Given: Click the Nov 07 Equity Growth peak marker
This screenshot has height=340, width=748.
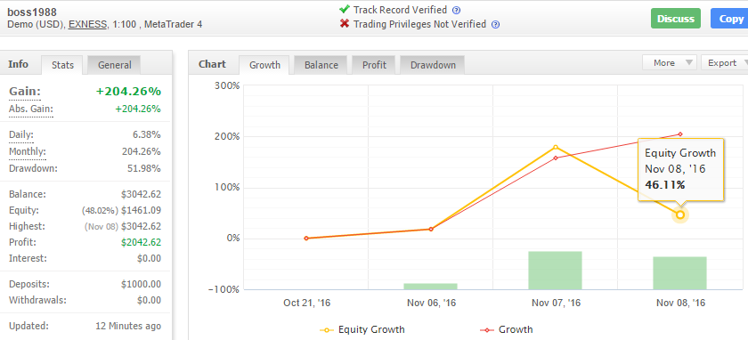Looking at the screenshot, I should 556,147.
